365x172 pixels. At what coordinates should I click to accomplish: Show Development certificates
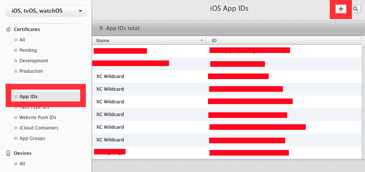pos(34,61)
